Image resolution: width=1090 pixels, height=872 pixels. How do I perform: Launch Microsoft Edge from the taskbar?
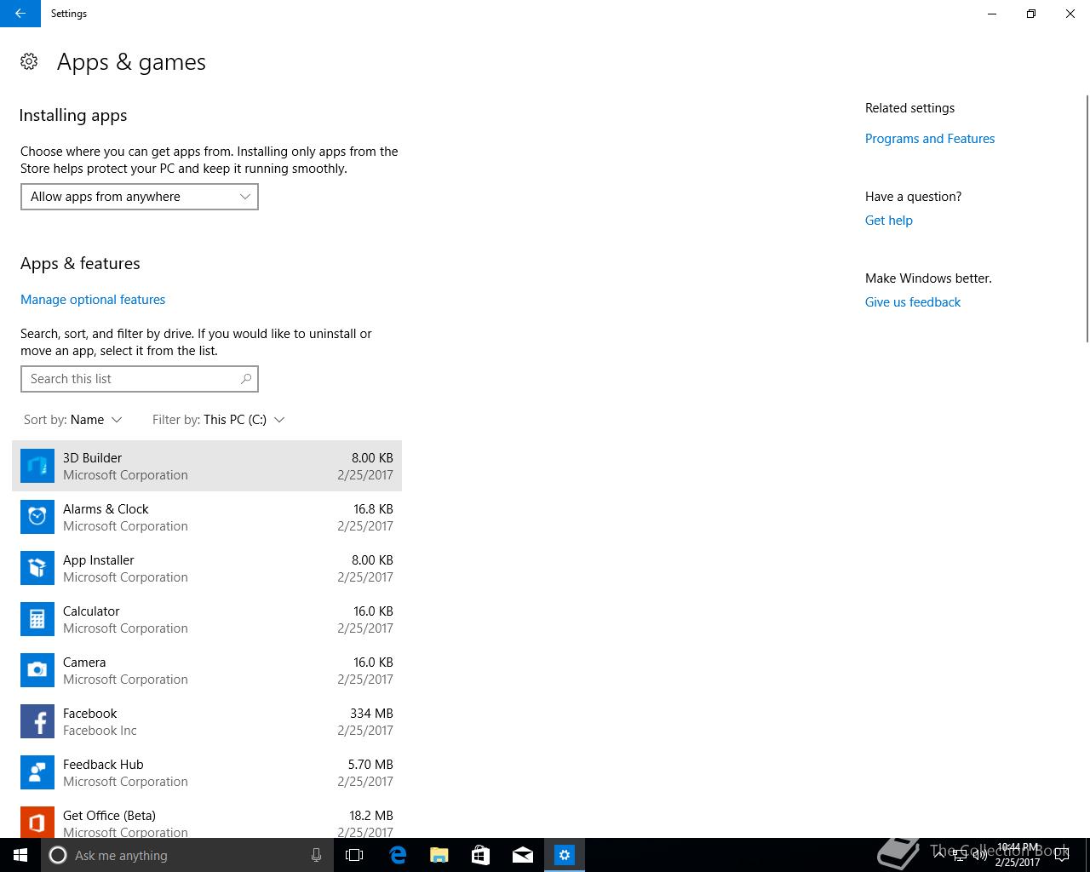(x=397, y=855)
